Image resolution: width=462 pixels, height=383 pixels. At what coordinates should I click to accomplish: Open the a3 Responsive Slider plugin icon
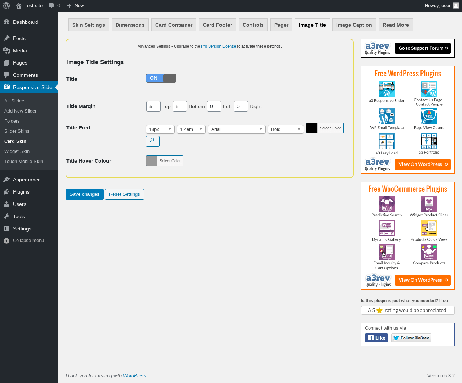point(387,89)
